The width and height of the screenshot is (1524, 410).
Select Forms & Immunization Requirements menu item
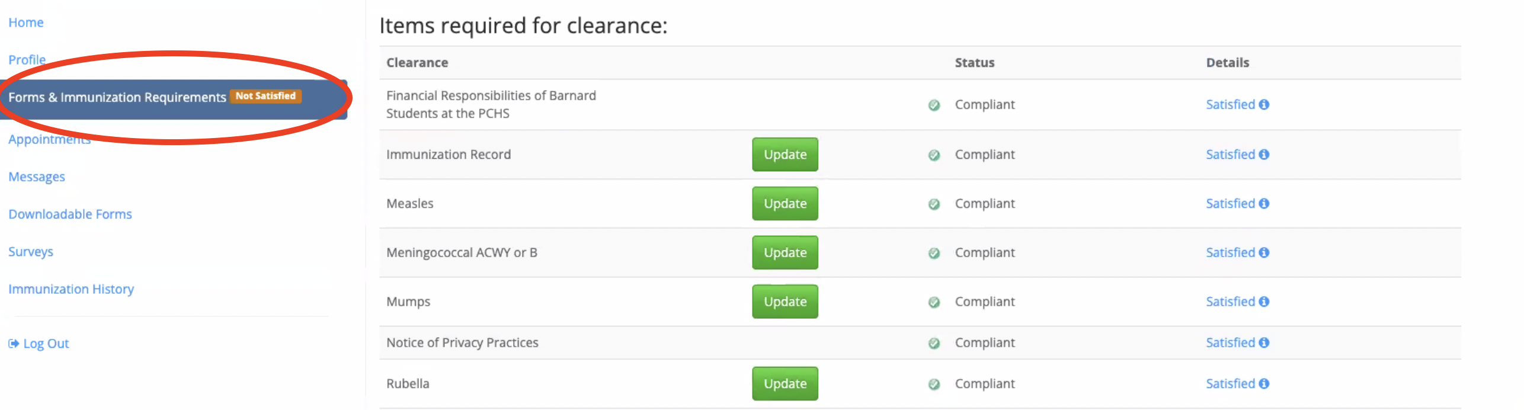coord(117,98)
